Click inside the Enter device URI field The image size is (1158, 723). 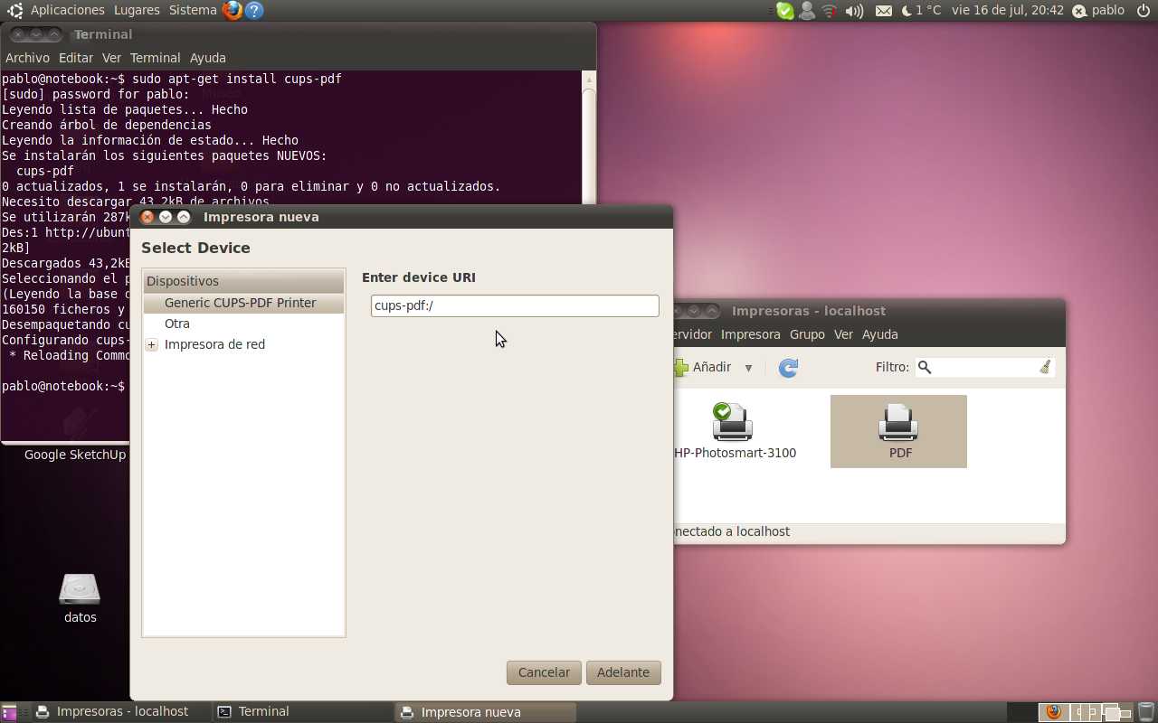514,305
